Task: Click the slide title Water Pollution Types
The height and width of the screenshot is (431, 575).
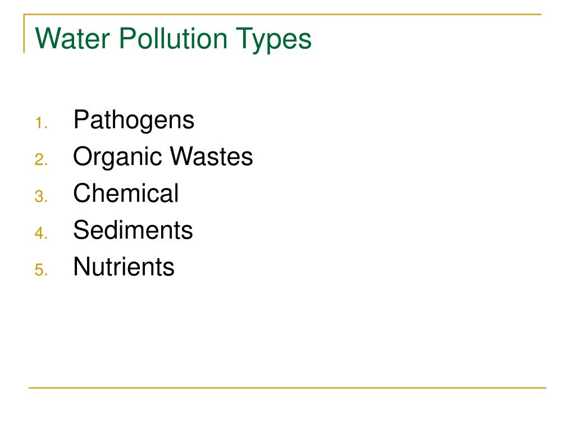Action: [x=173, y=40]
